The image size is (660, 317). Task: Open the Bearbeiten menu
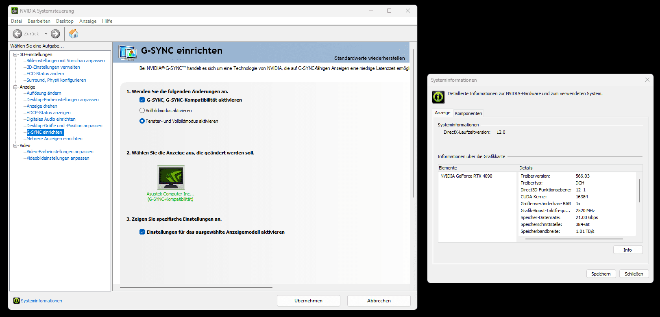tap(39, 21)
